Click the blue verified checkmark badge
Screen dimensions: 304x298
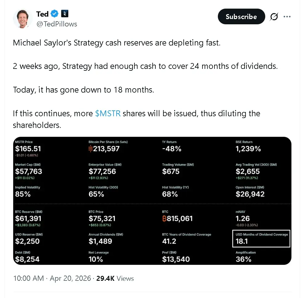pos(55,14)
